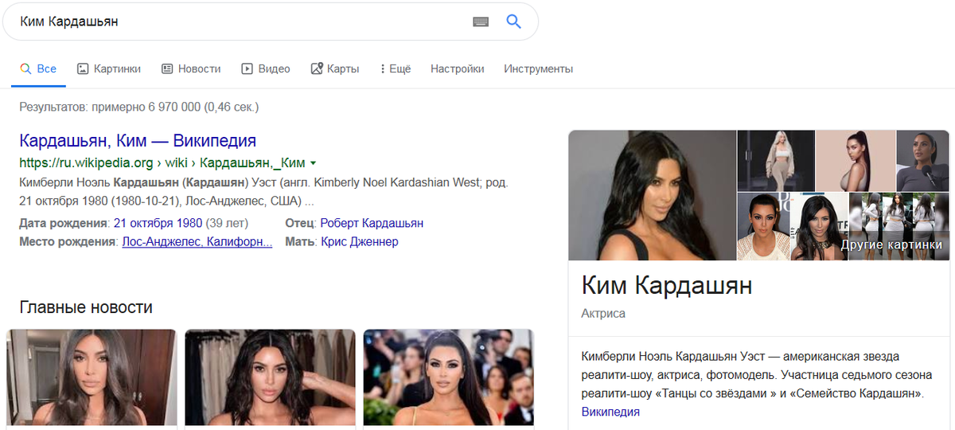Open the Видео results tab
Image resolution: width=955 pixels, height=430 pixels.
pos(266,69)
